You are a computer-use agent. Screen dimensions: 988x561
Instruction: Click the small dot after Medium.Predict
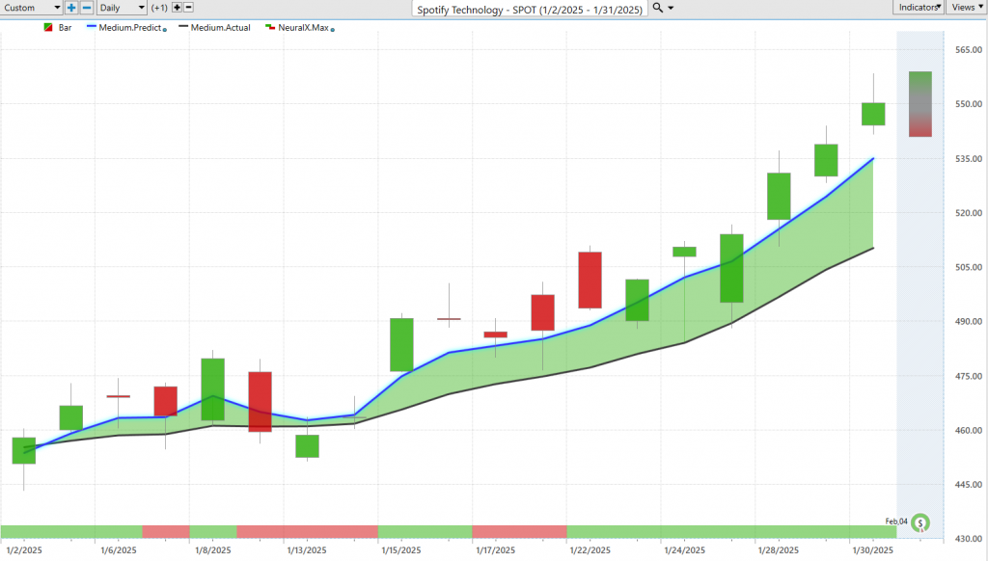point(165,30)
